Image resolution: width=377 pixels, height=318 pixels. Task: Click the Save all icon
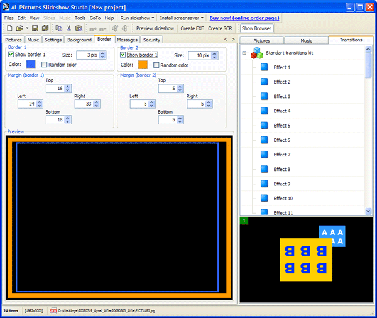pos(45,28)
